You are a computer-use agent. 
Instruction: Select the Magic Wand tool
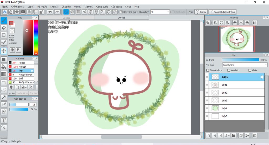(4, 97)
